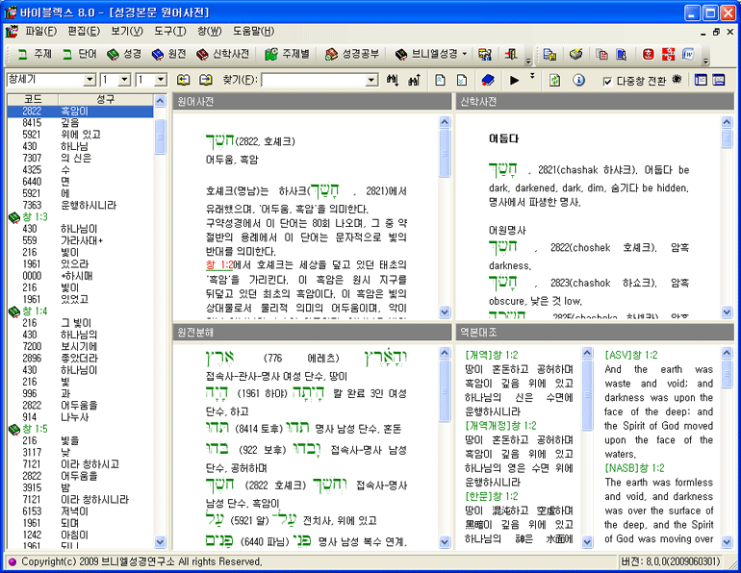Select row 1242 아침이 in list
Screen dimensions: 741x573
point(80,536)
